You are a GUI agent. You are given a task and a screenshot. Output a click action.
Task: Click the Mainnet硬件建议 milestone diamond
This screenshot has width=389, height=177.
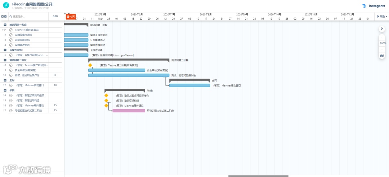coord(106,106)
